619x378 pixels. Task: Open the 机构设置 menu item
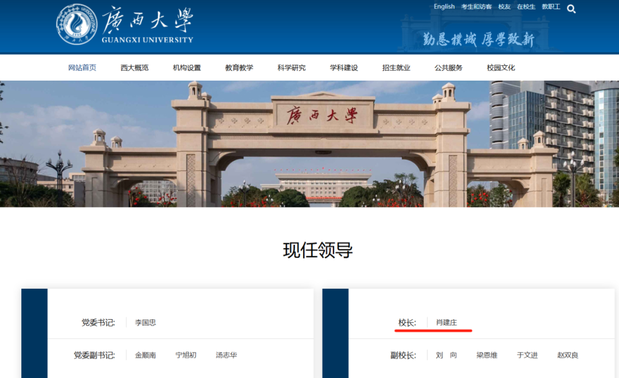point(187,67)
